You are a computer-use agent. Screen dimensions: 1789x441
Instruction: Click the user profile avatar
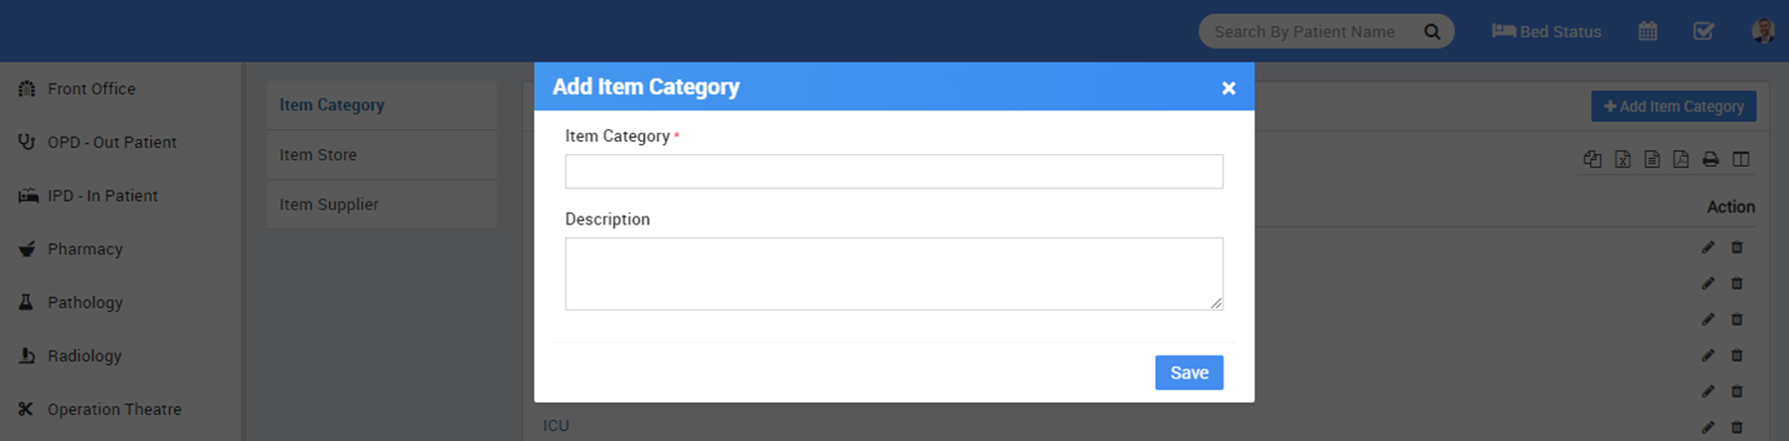point(1763,32)
